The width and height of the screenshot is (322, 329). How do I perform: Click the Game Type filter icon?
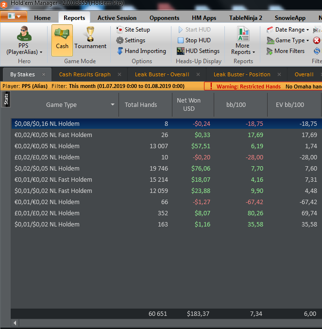(x=270, y=40)
